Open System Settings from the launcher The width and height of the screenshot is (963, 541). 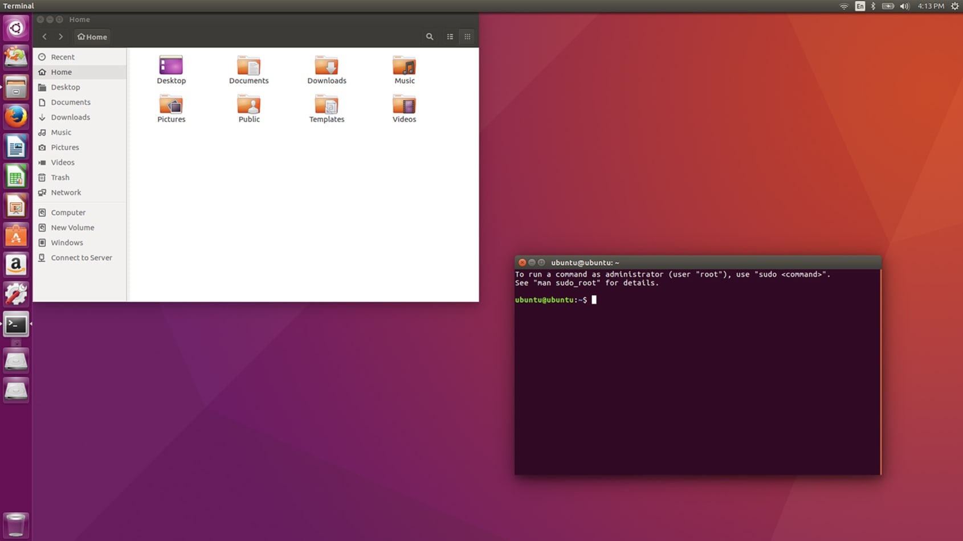tap(16, 294)
